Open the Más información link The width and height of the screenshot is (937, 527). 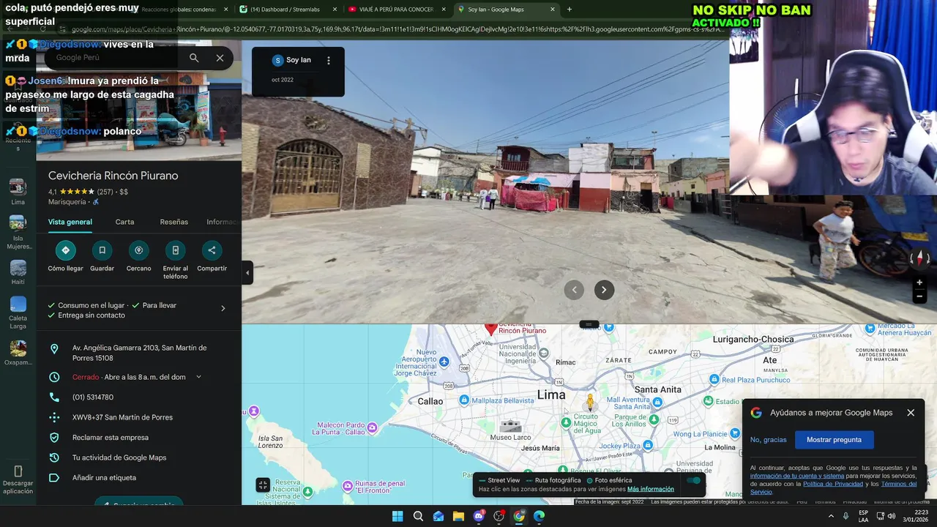pos(651,489)
